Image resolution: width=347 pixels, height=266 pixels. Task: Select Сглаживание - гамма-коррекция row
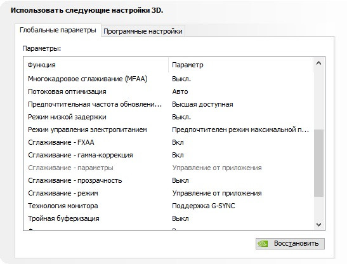(169, 155)
